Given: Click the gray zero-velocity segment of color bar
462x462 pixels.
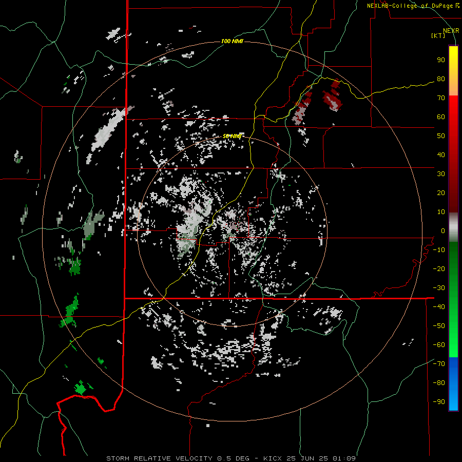Looking at the screenshot, I should tap(453, 227).
